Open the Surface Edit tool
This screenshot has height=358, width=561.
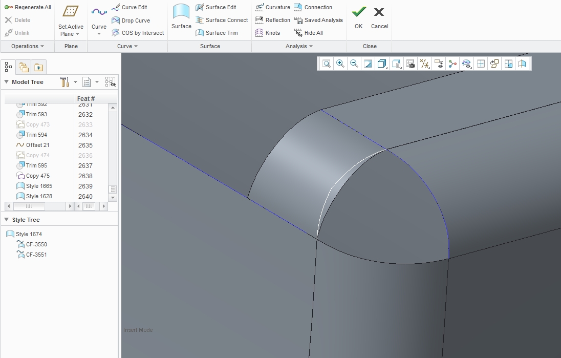click(215, 7)
